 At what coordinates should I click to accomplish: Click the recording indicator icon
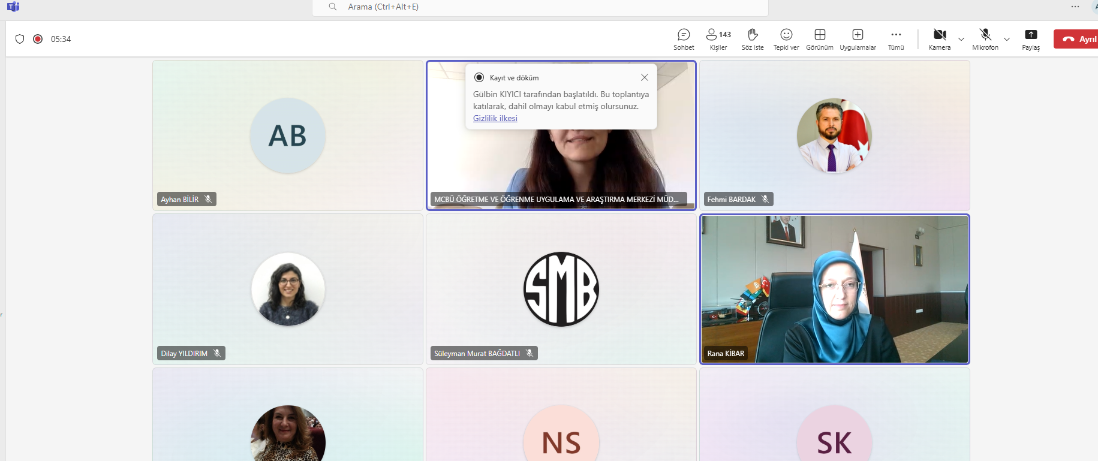[x=38, y=39]
